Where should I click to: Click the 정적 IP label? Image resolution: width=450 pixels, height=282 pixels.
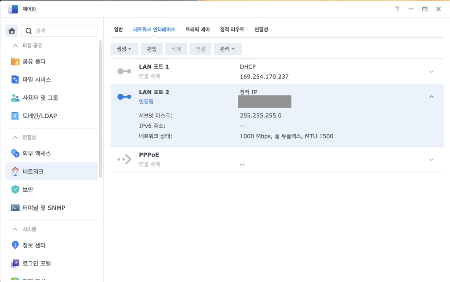pyautogui.click(x=249, y=92)
